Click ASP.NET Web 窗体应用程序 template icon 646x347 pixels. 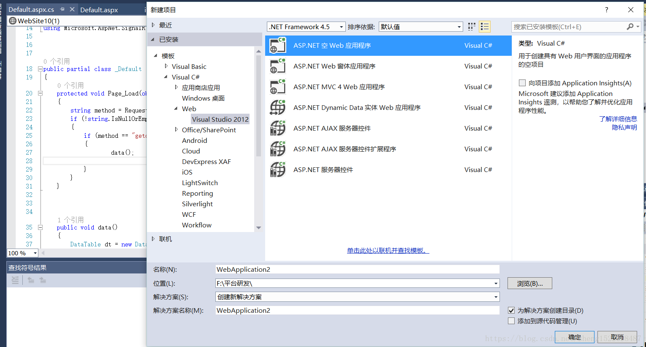[278, 66]
